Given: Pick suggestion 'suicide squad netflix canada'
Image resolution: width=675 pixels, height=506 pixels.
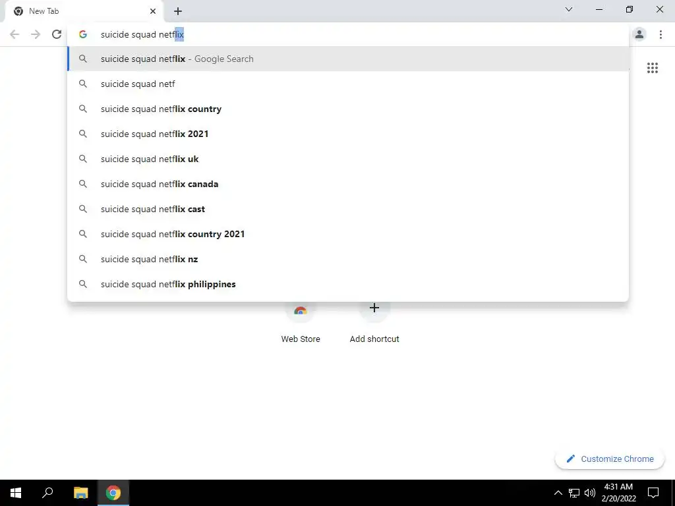Looking at the screenshot, I should (348, 184).
